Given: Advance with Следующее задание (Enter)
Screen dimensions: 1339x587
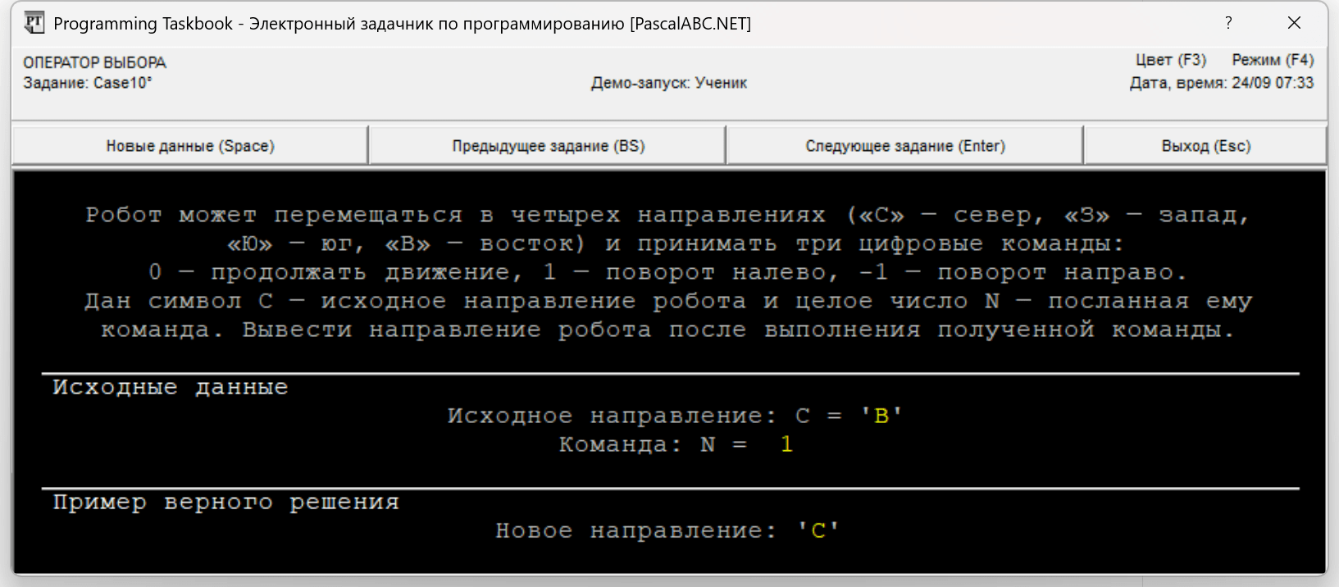Looking at the screenshot, I should click(904, 146).
